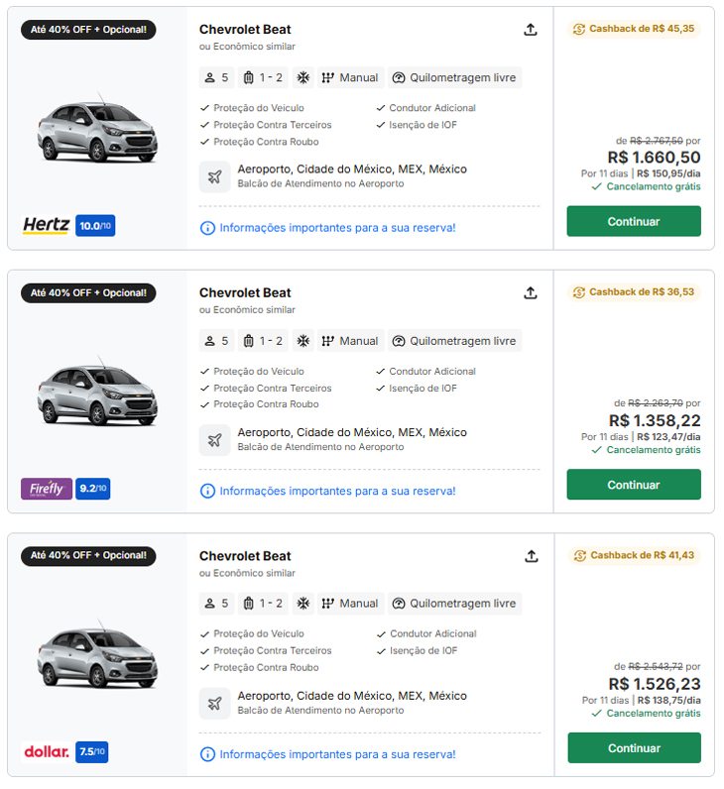Click the share icon on the Firefly card
The width and height of the screenshot is (724, 789).
tap(531, 292)
